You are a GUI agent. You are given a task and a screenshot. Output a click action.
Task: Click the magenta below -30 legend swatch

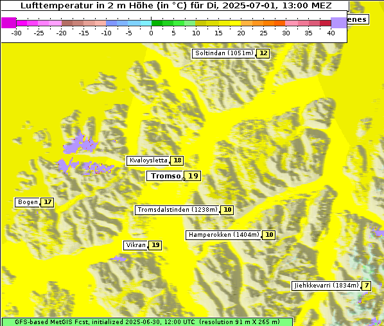click(8, 23)
